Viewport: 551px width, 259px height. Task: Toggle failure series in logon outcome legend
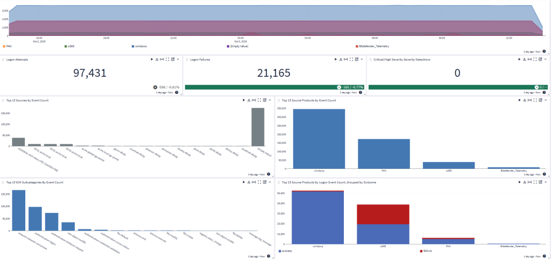(x=427, y=250)
